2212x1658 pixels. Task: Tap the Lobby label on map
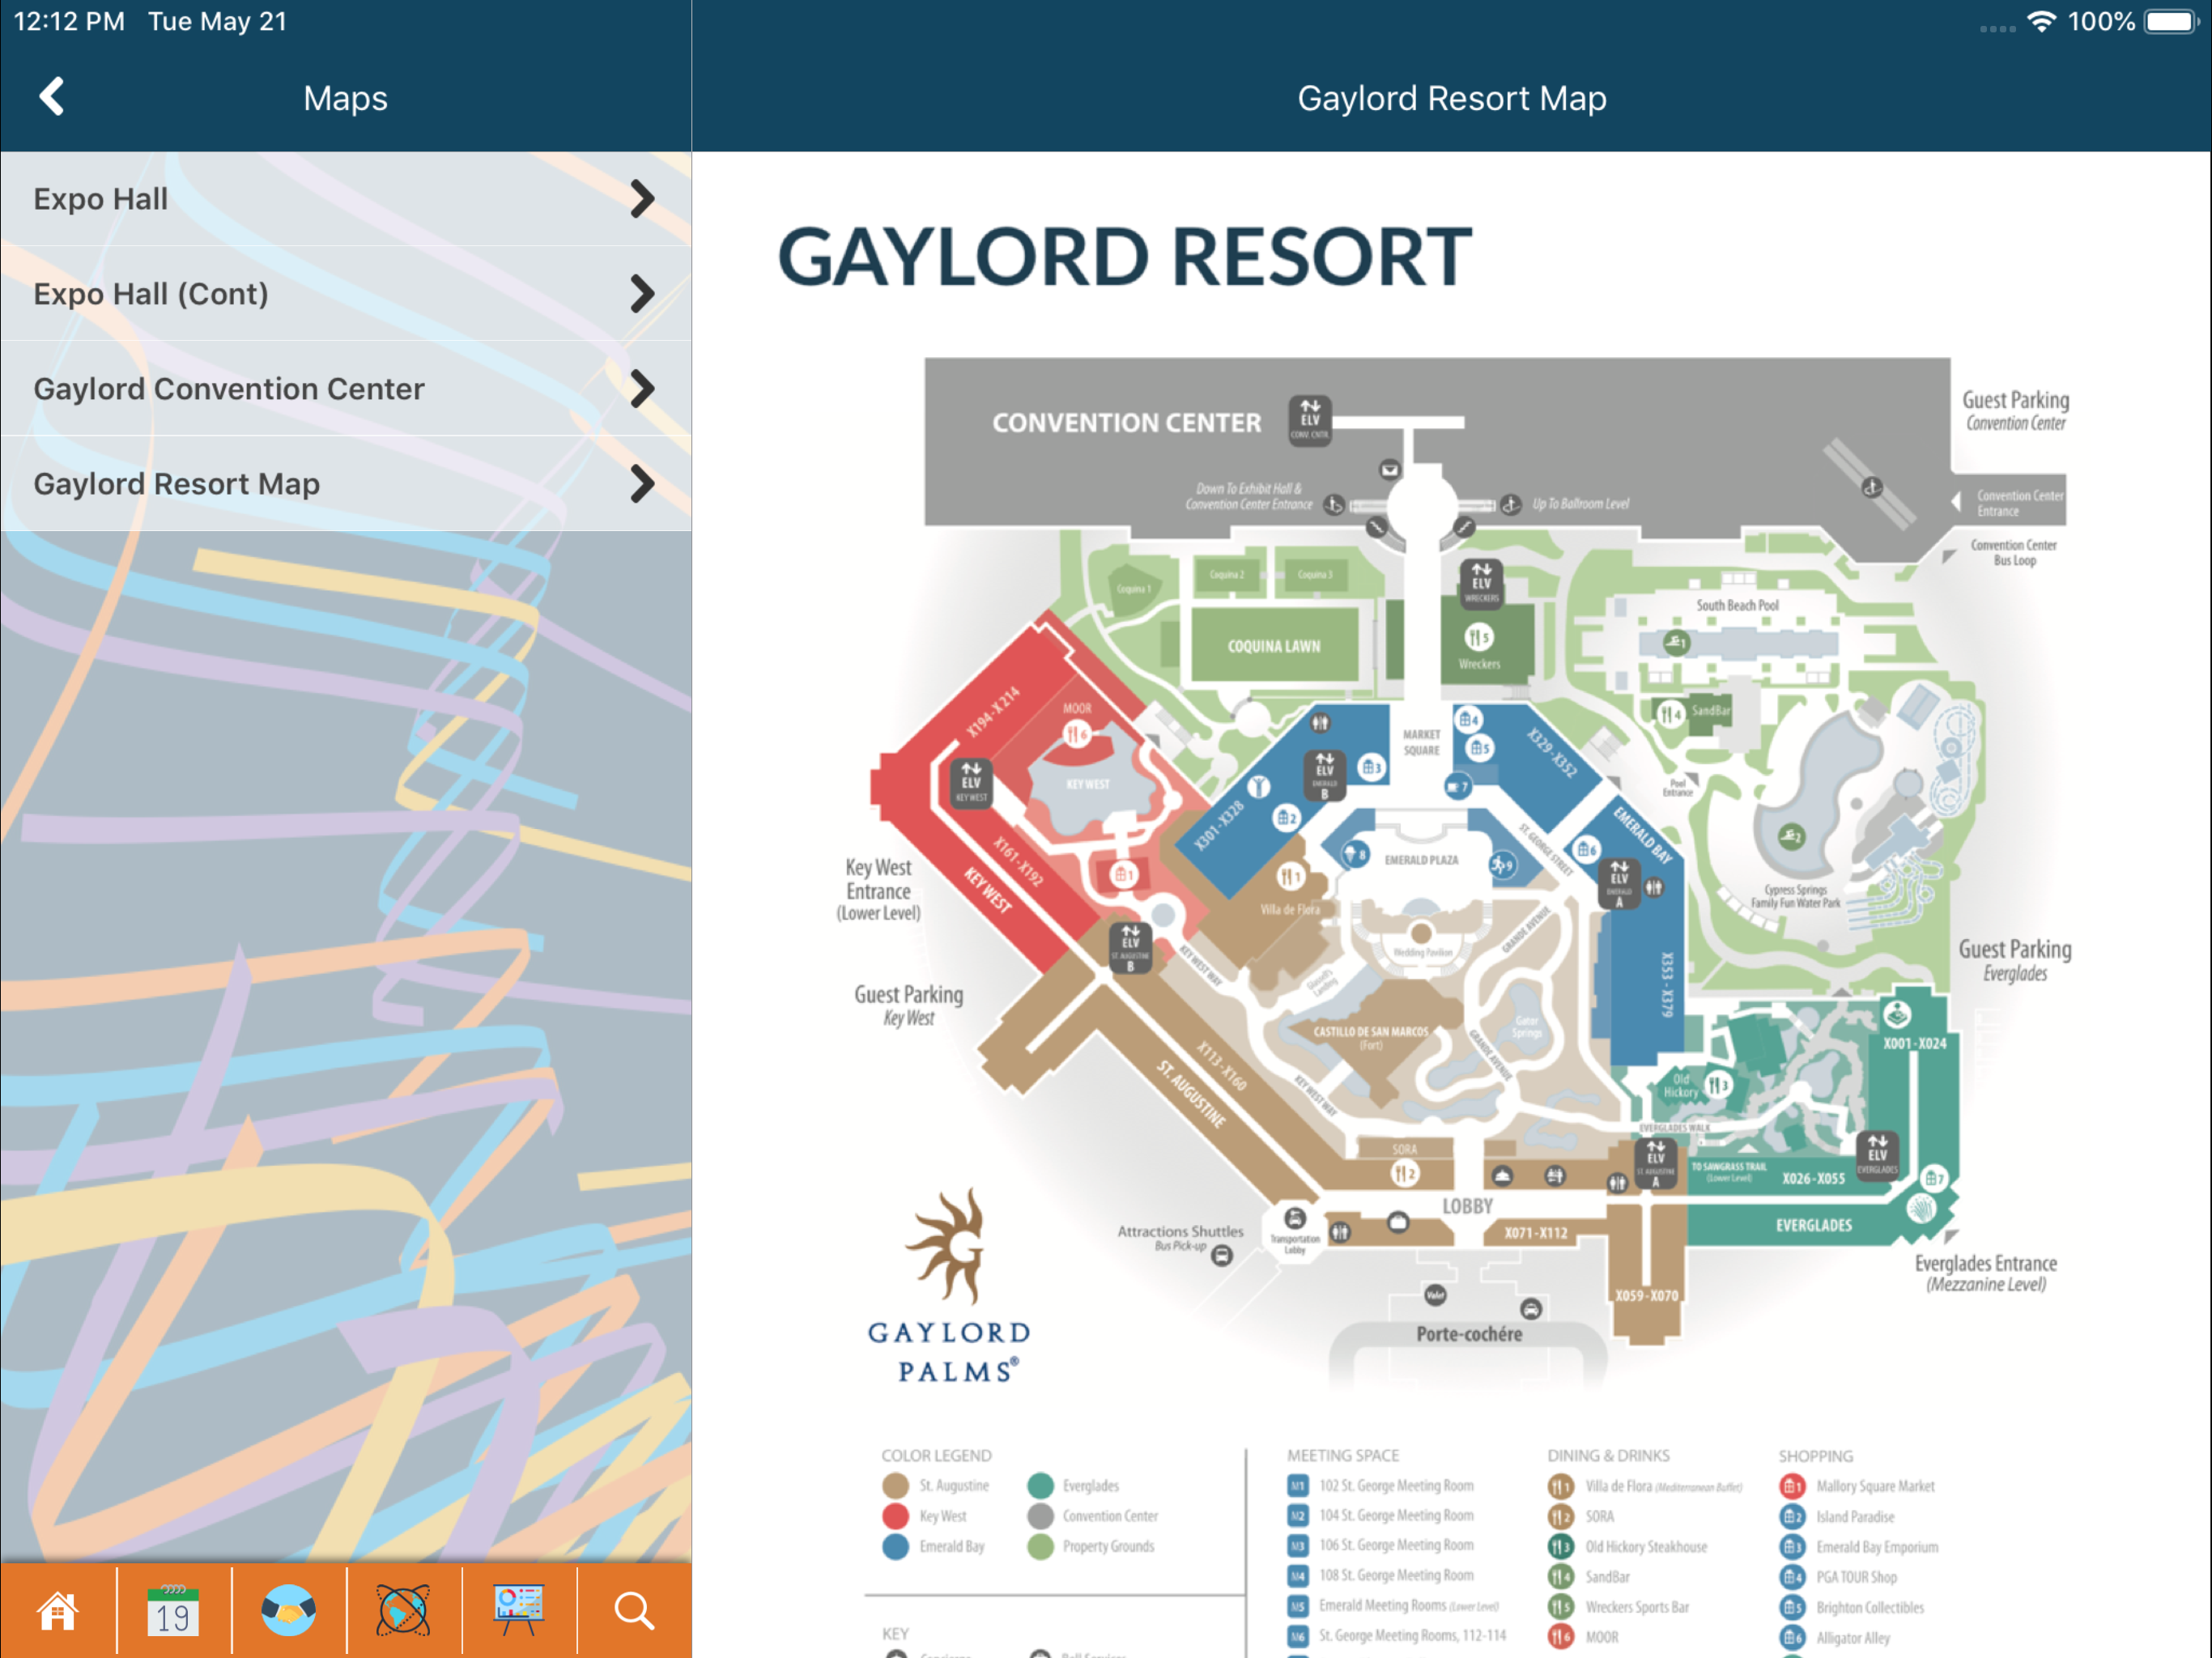coord(1467,1206)
